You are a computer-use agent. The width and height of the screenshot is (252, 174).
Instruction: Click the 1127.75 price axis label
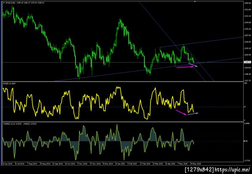(247, 81)
